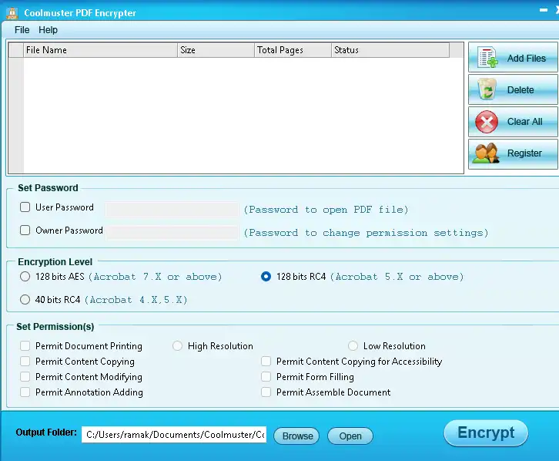Click the Total Pages column header

point(293,50)
